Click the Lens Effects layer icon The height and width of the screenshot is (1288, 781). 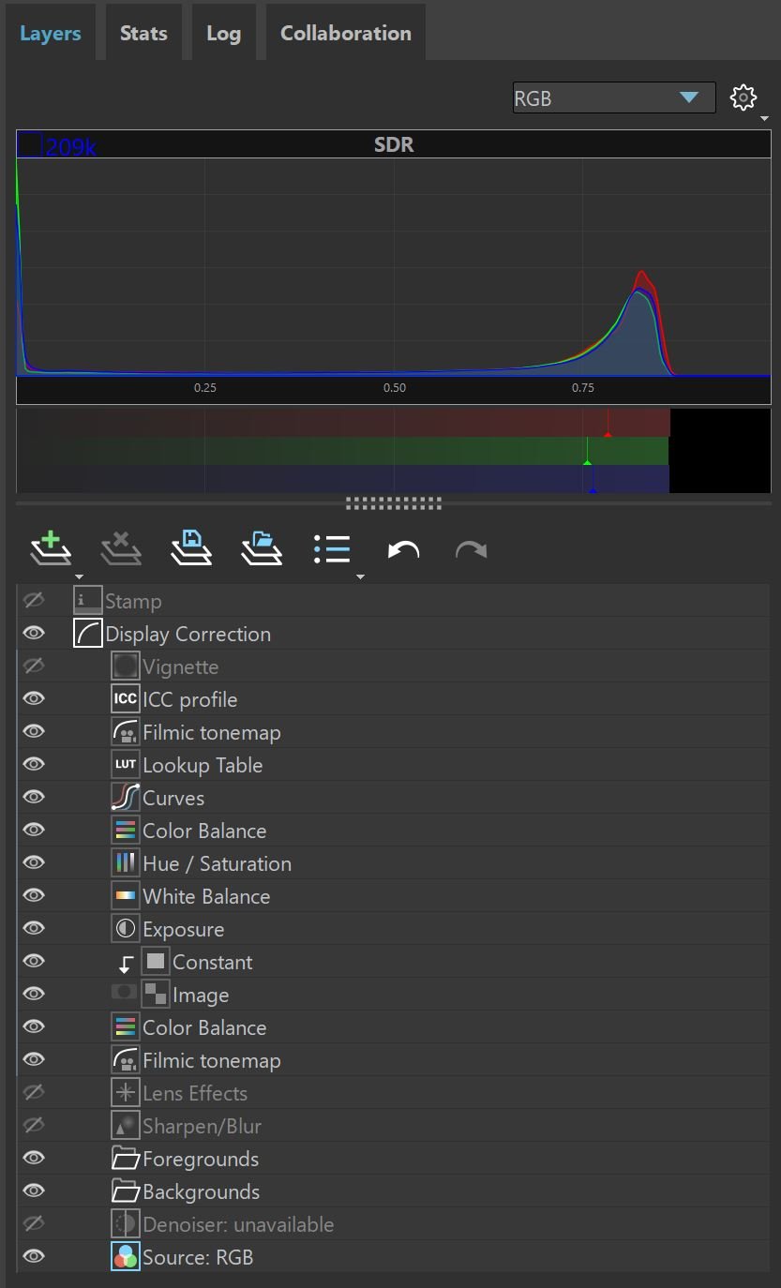(x=125, y=1093)
